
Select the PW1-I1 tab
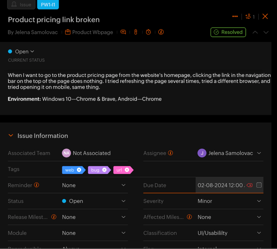(x=48, y=4)
